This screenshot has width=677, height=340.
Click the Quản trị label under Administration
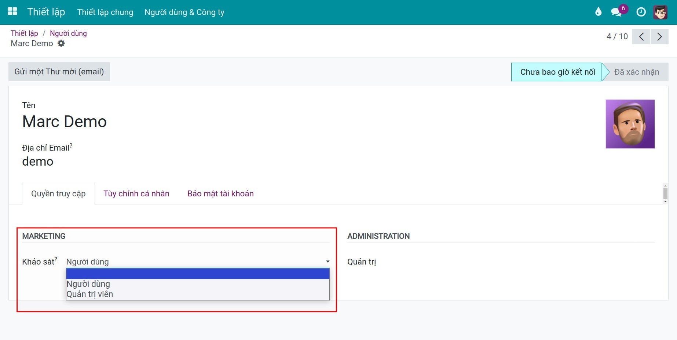coord(362,262)
